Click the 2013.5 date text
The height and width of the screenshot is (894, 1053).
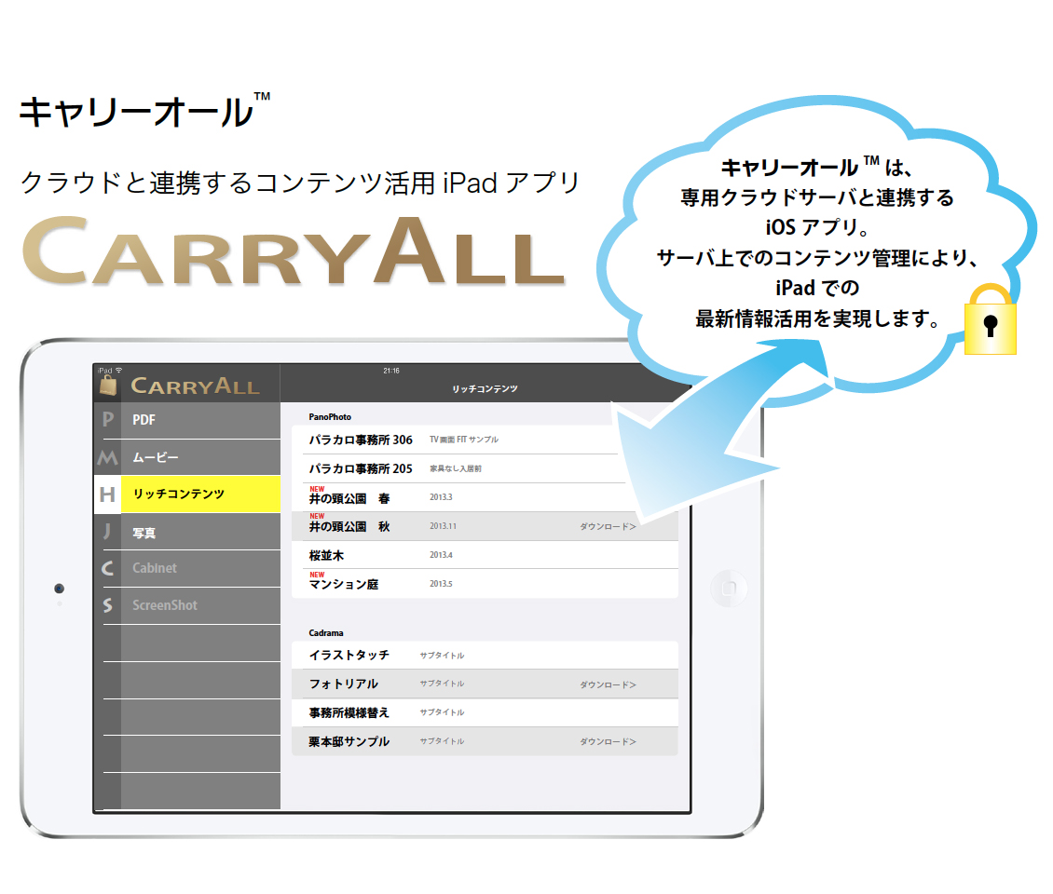pos(441,584)
